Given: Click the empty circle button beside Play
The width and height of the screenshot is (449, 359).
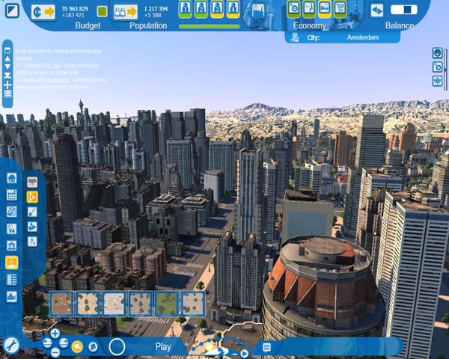Looking at the screenshot, I should (x=117, y=347).
